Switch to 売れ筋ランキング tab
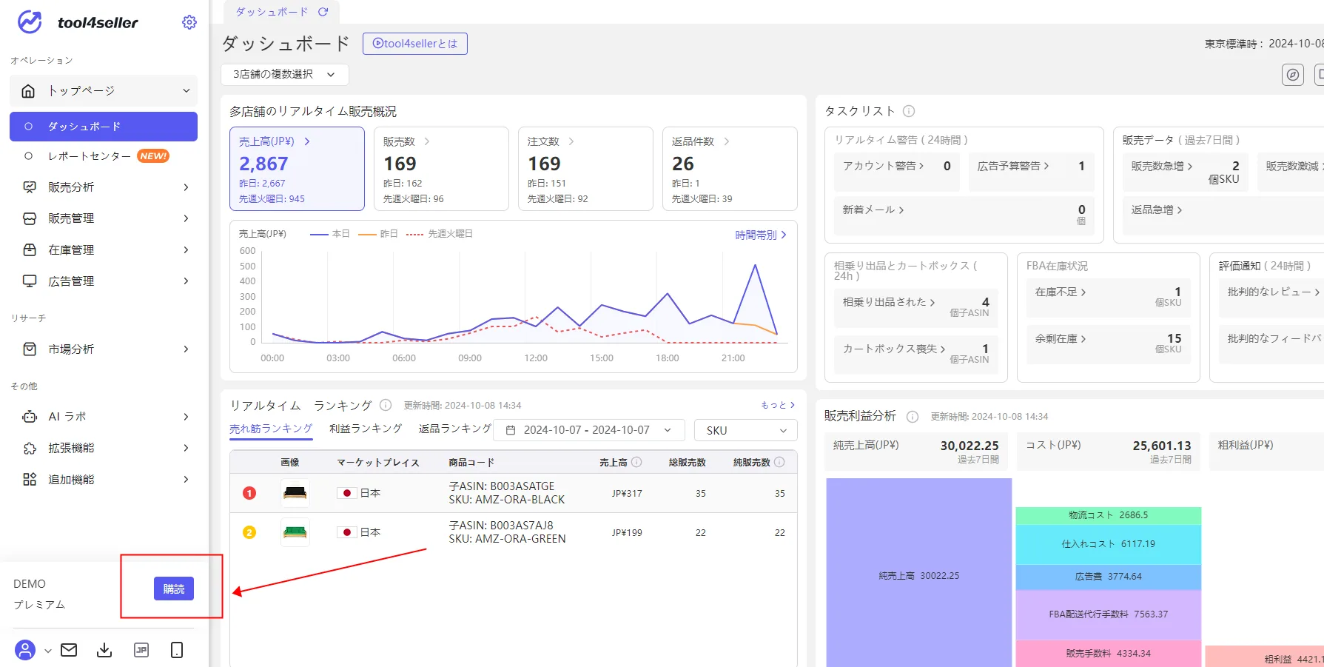This screenshot has height=667, width=1324. click(x=271, y=429)
